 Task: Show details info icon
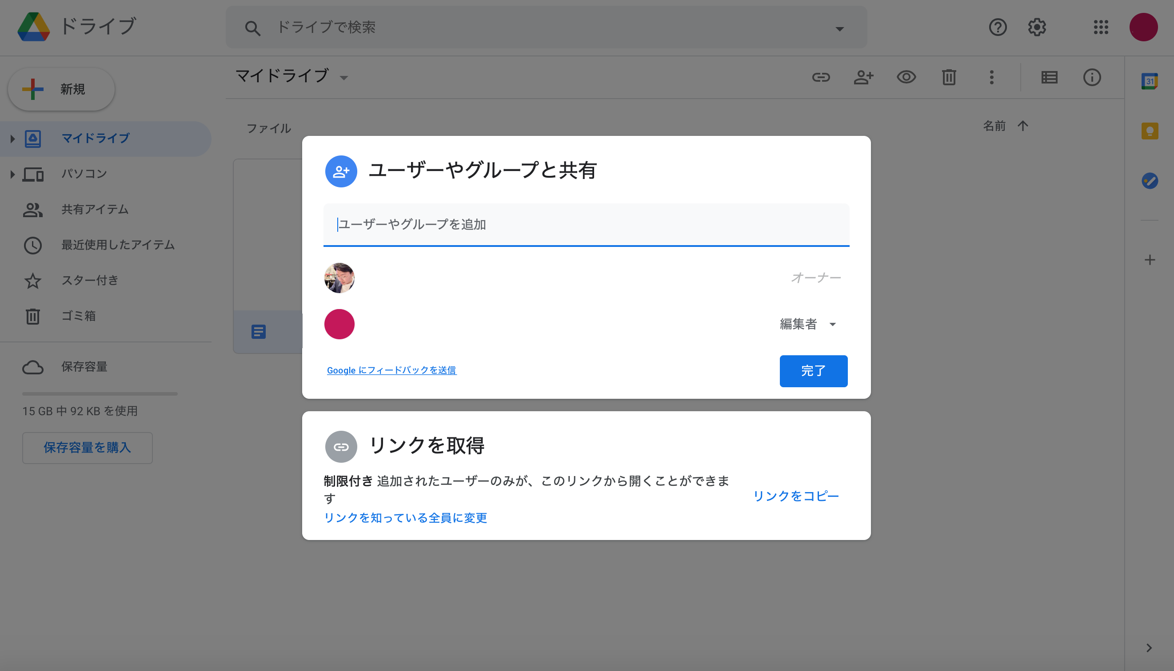point(1092,77)
